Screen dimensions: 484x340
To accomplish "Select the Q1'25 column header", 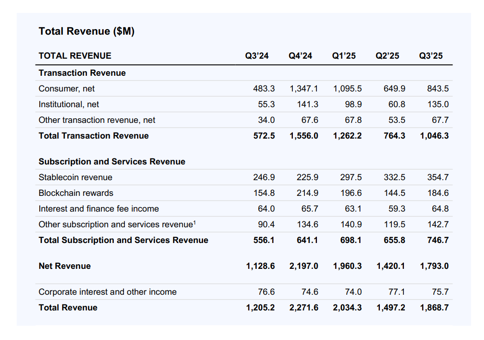I will tap(344, 56).
